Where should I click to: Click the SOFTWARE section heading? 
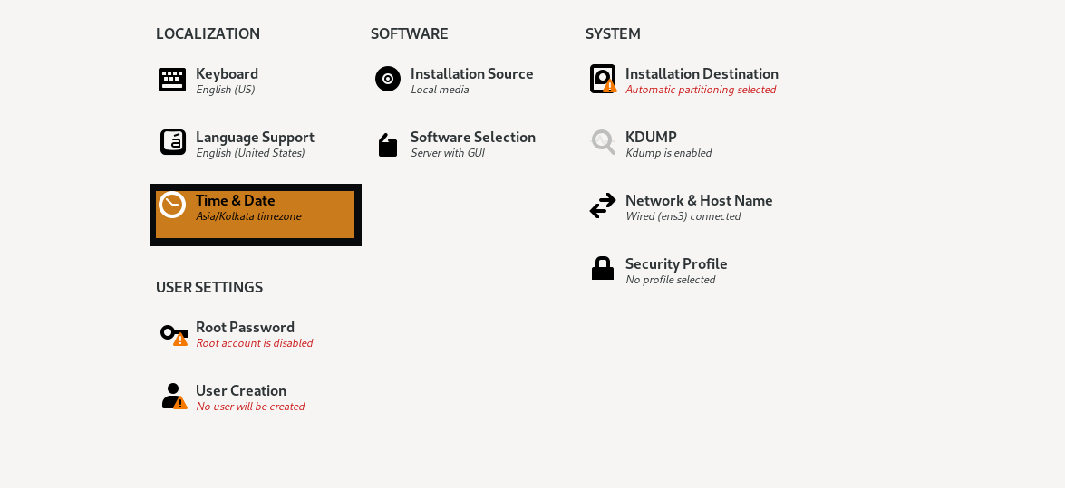click(x=410, y=33)
